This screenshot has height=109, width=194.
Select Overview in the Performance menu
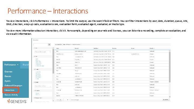click(x=8, y=72)
